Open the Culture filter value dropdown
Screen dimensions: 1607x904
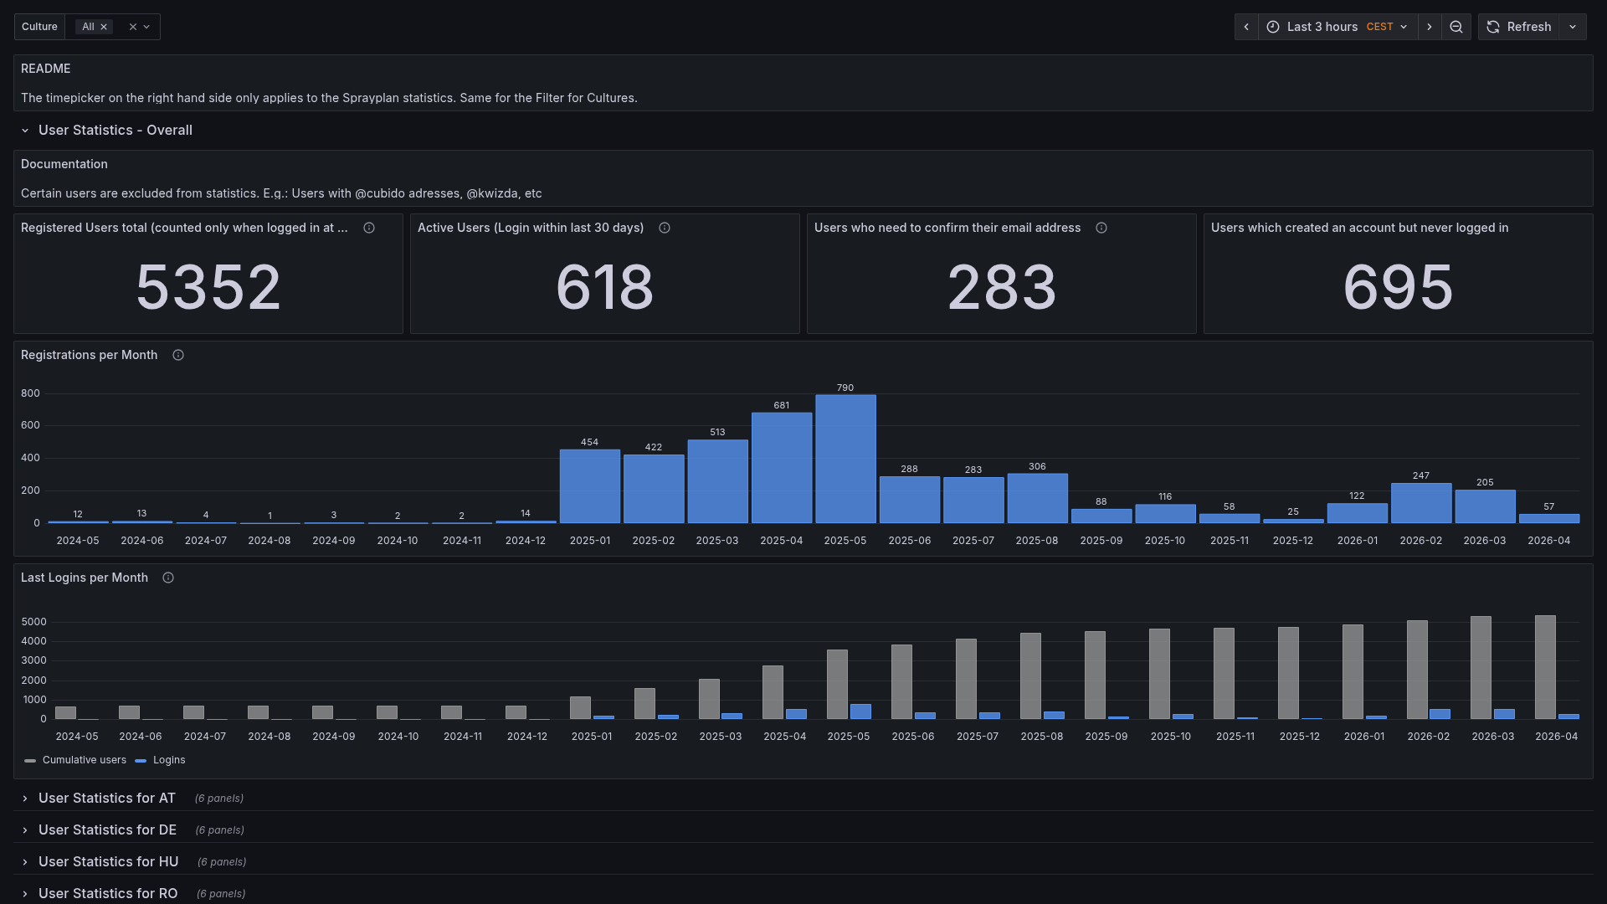(147, 27)
